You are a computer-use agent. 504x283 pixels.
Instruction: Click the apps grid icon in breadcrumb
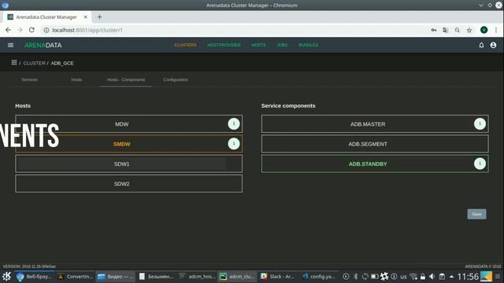(x=14, y=63)
